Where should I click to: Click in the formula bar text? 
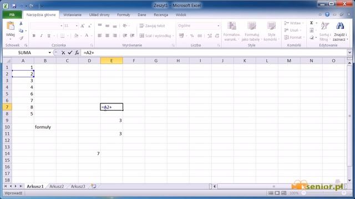[89, 53]
